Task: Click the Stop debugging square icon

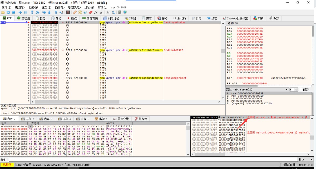Action: (13, 12)
